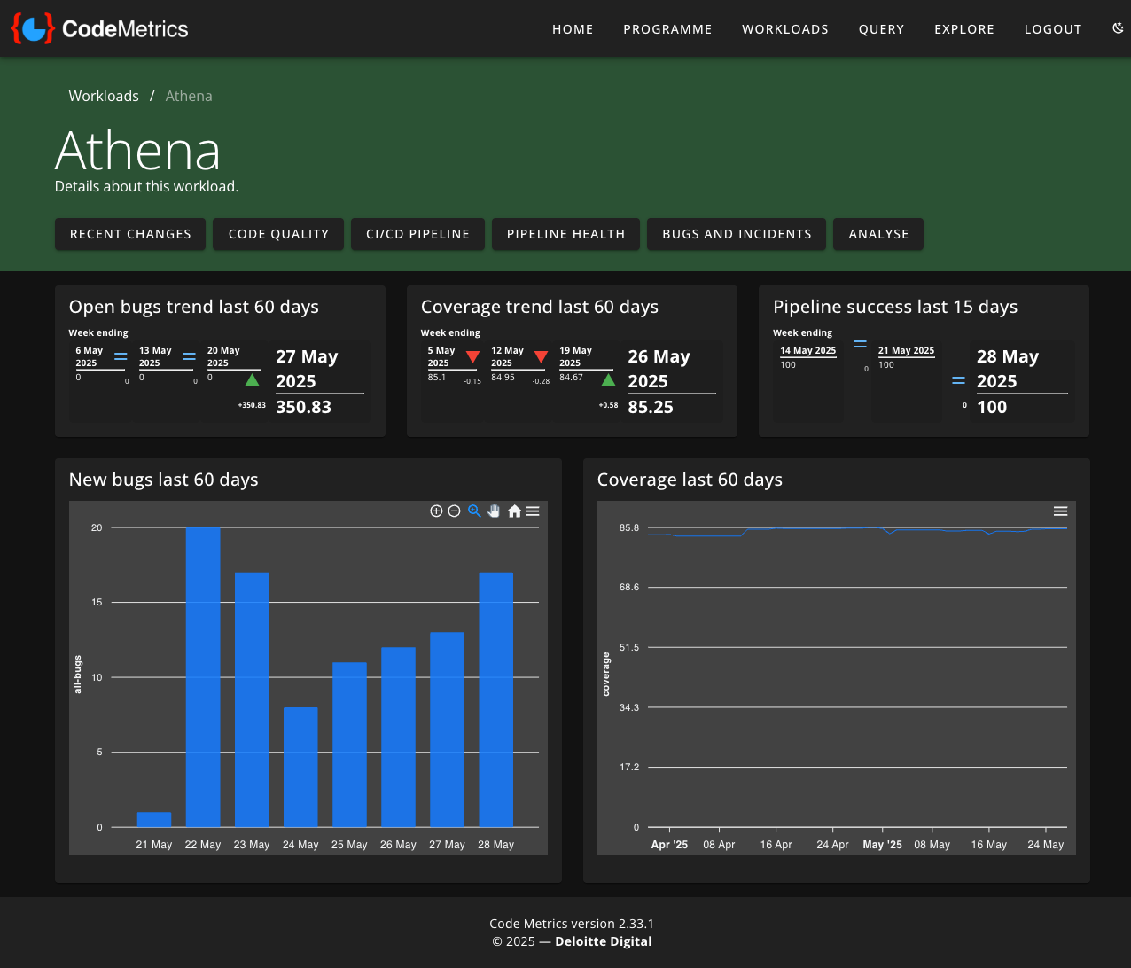
Task: Open the HOME nav item
Action: pyautogui.click(x=573, y=29)
